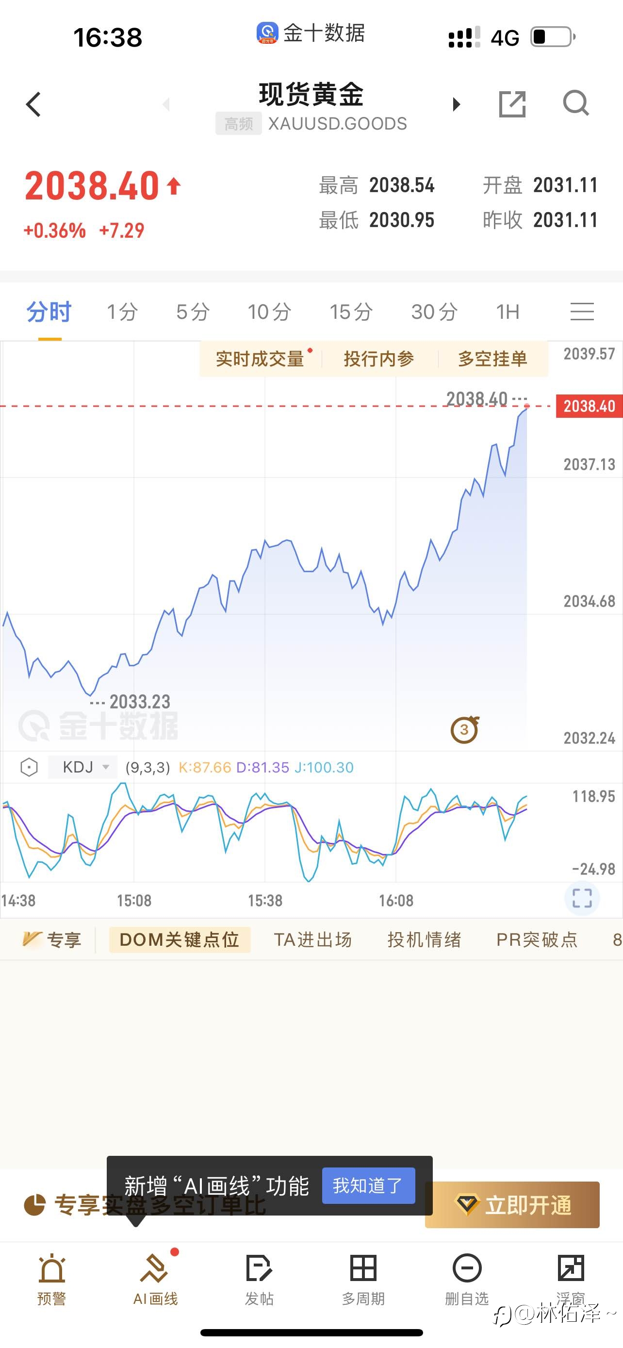This screenshot has height=1348, width=623.
Task: Tap the search magnifier icon
Action: (576, 103)
